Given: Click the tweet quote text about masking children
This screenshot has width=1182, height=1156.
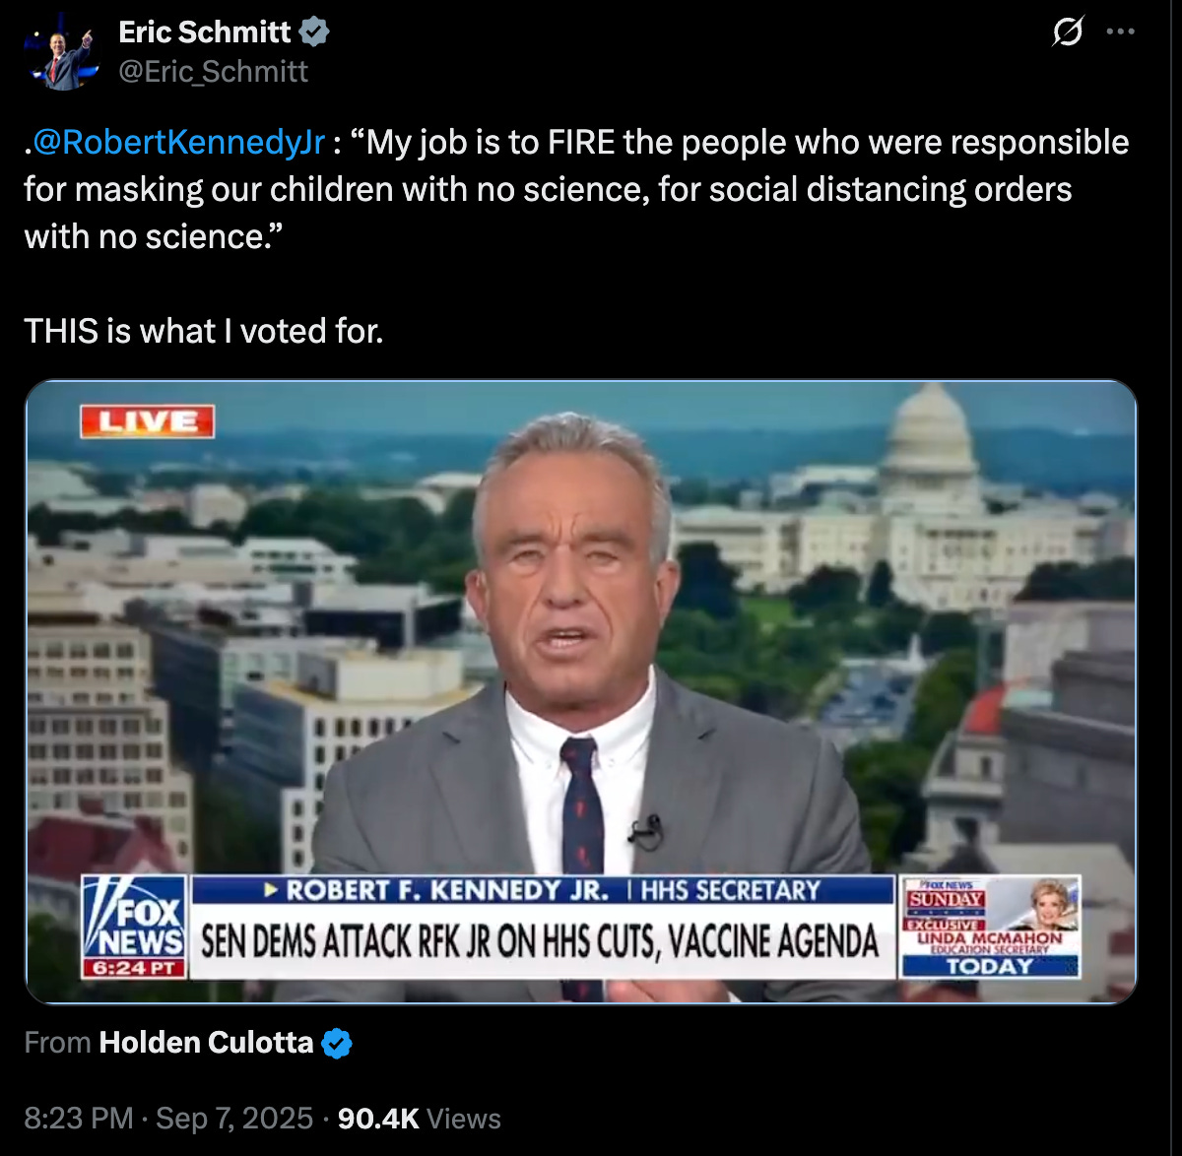Looking at the screenshot, I should (577, 189).
